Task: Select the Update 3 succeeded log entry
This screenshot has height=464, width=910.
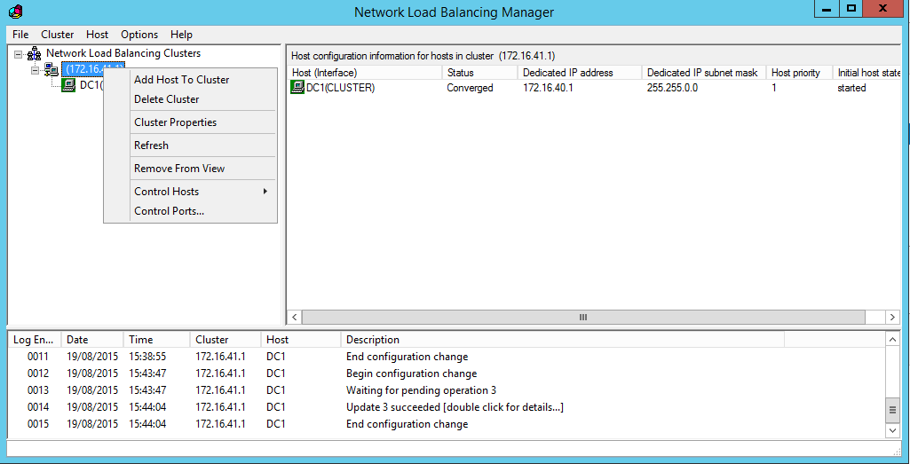Action: pos(455,407)
